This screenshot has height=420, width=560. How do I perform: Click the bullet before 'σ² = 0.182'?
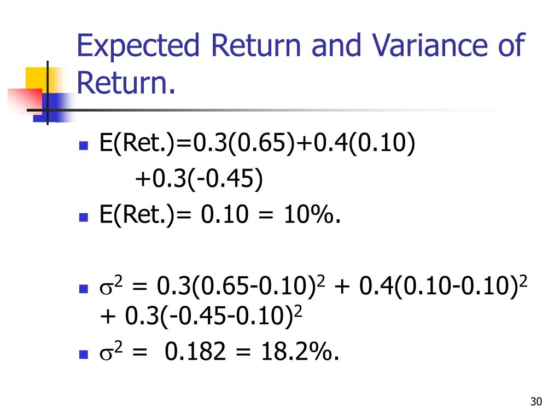[x=83, y=354]
